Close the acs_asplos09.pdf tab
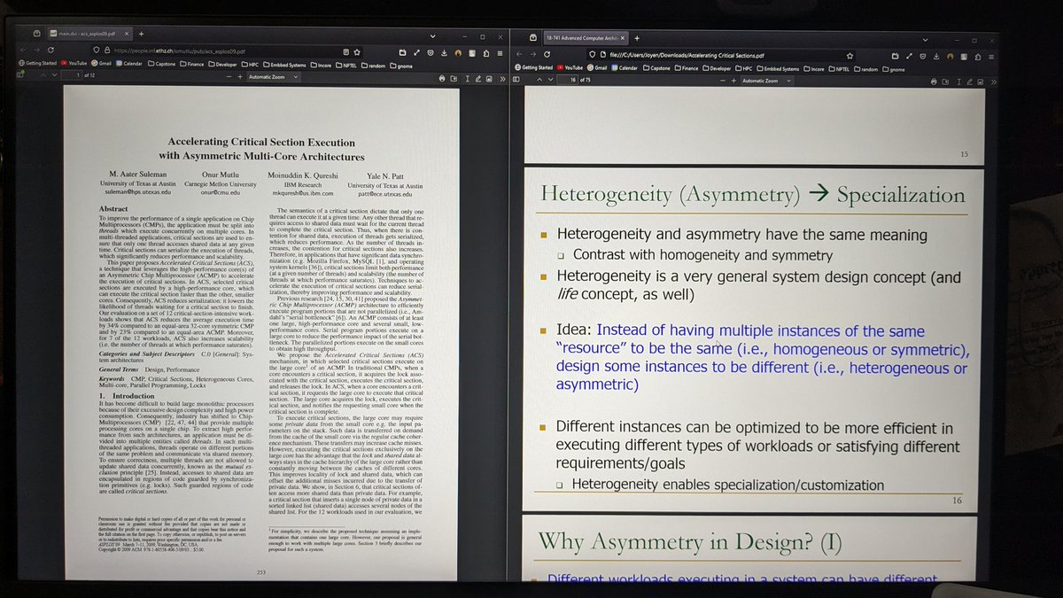The height and width of the screenshot is (598, 1063). click(127, 34)
